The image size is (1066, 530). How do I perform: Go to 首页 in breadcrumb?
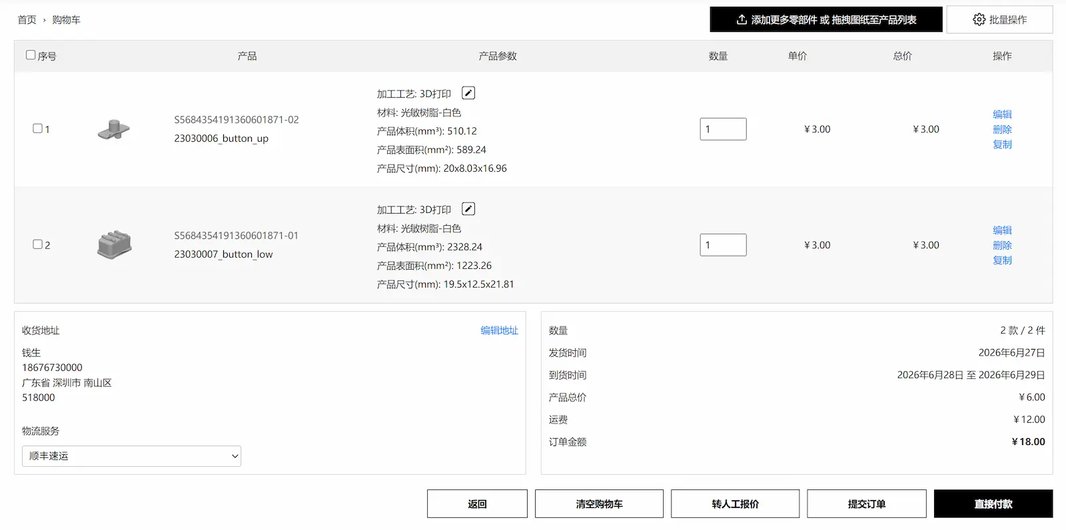(27, 20)
